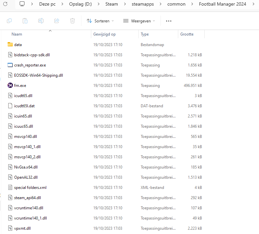Click the Bestandsmap type of data
Screen dimensions: 259x234
pos(152,44)
